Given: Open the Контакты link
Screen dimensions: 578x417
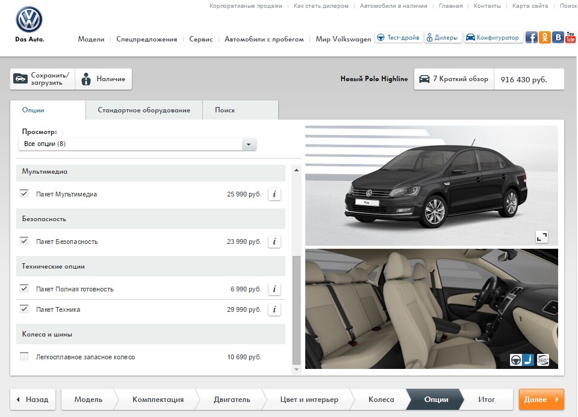Looking at the screenshot, I should click(487, 6).
